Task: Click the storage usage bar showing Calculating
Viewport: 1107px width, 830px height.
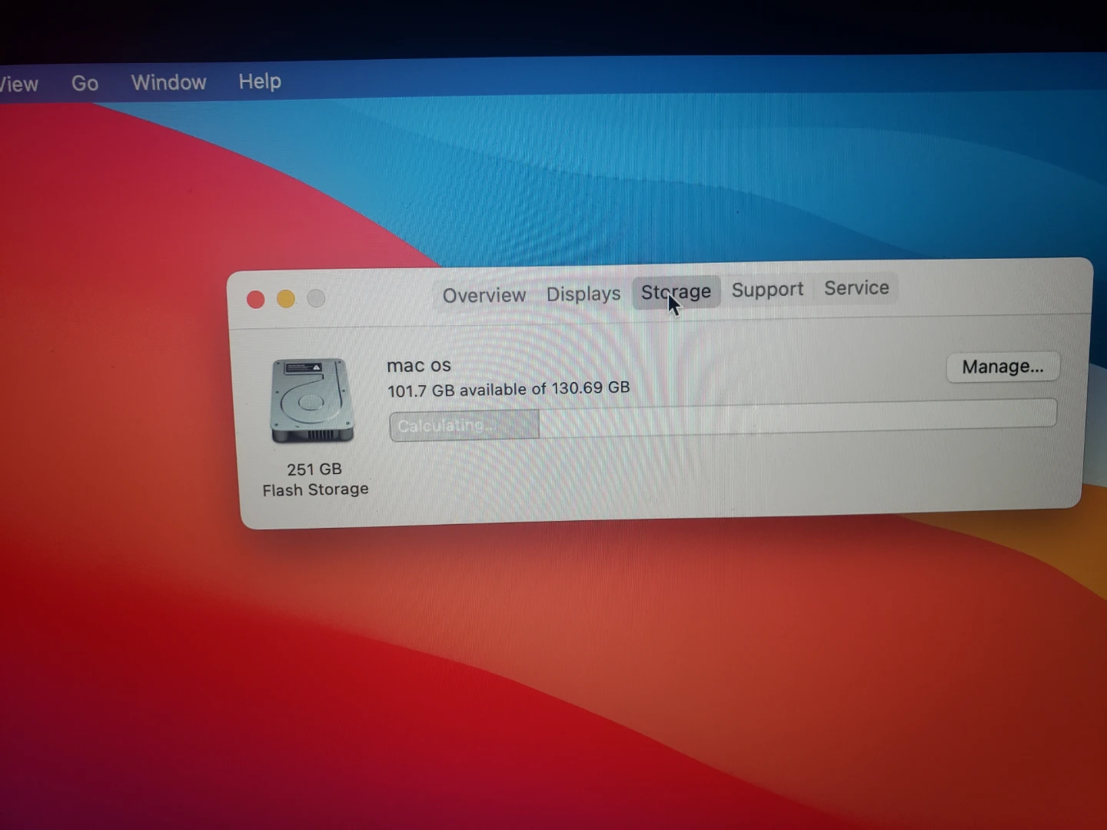Action: 723,420
